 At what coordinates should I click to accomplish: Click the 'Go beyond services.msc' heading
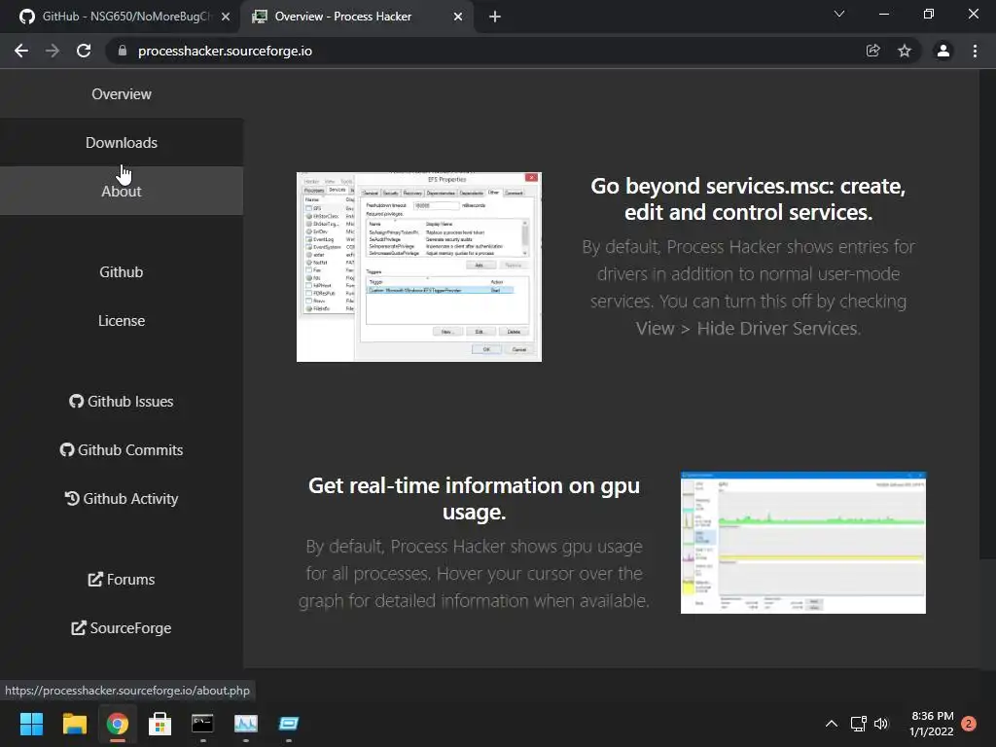click(748, 198)
